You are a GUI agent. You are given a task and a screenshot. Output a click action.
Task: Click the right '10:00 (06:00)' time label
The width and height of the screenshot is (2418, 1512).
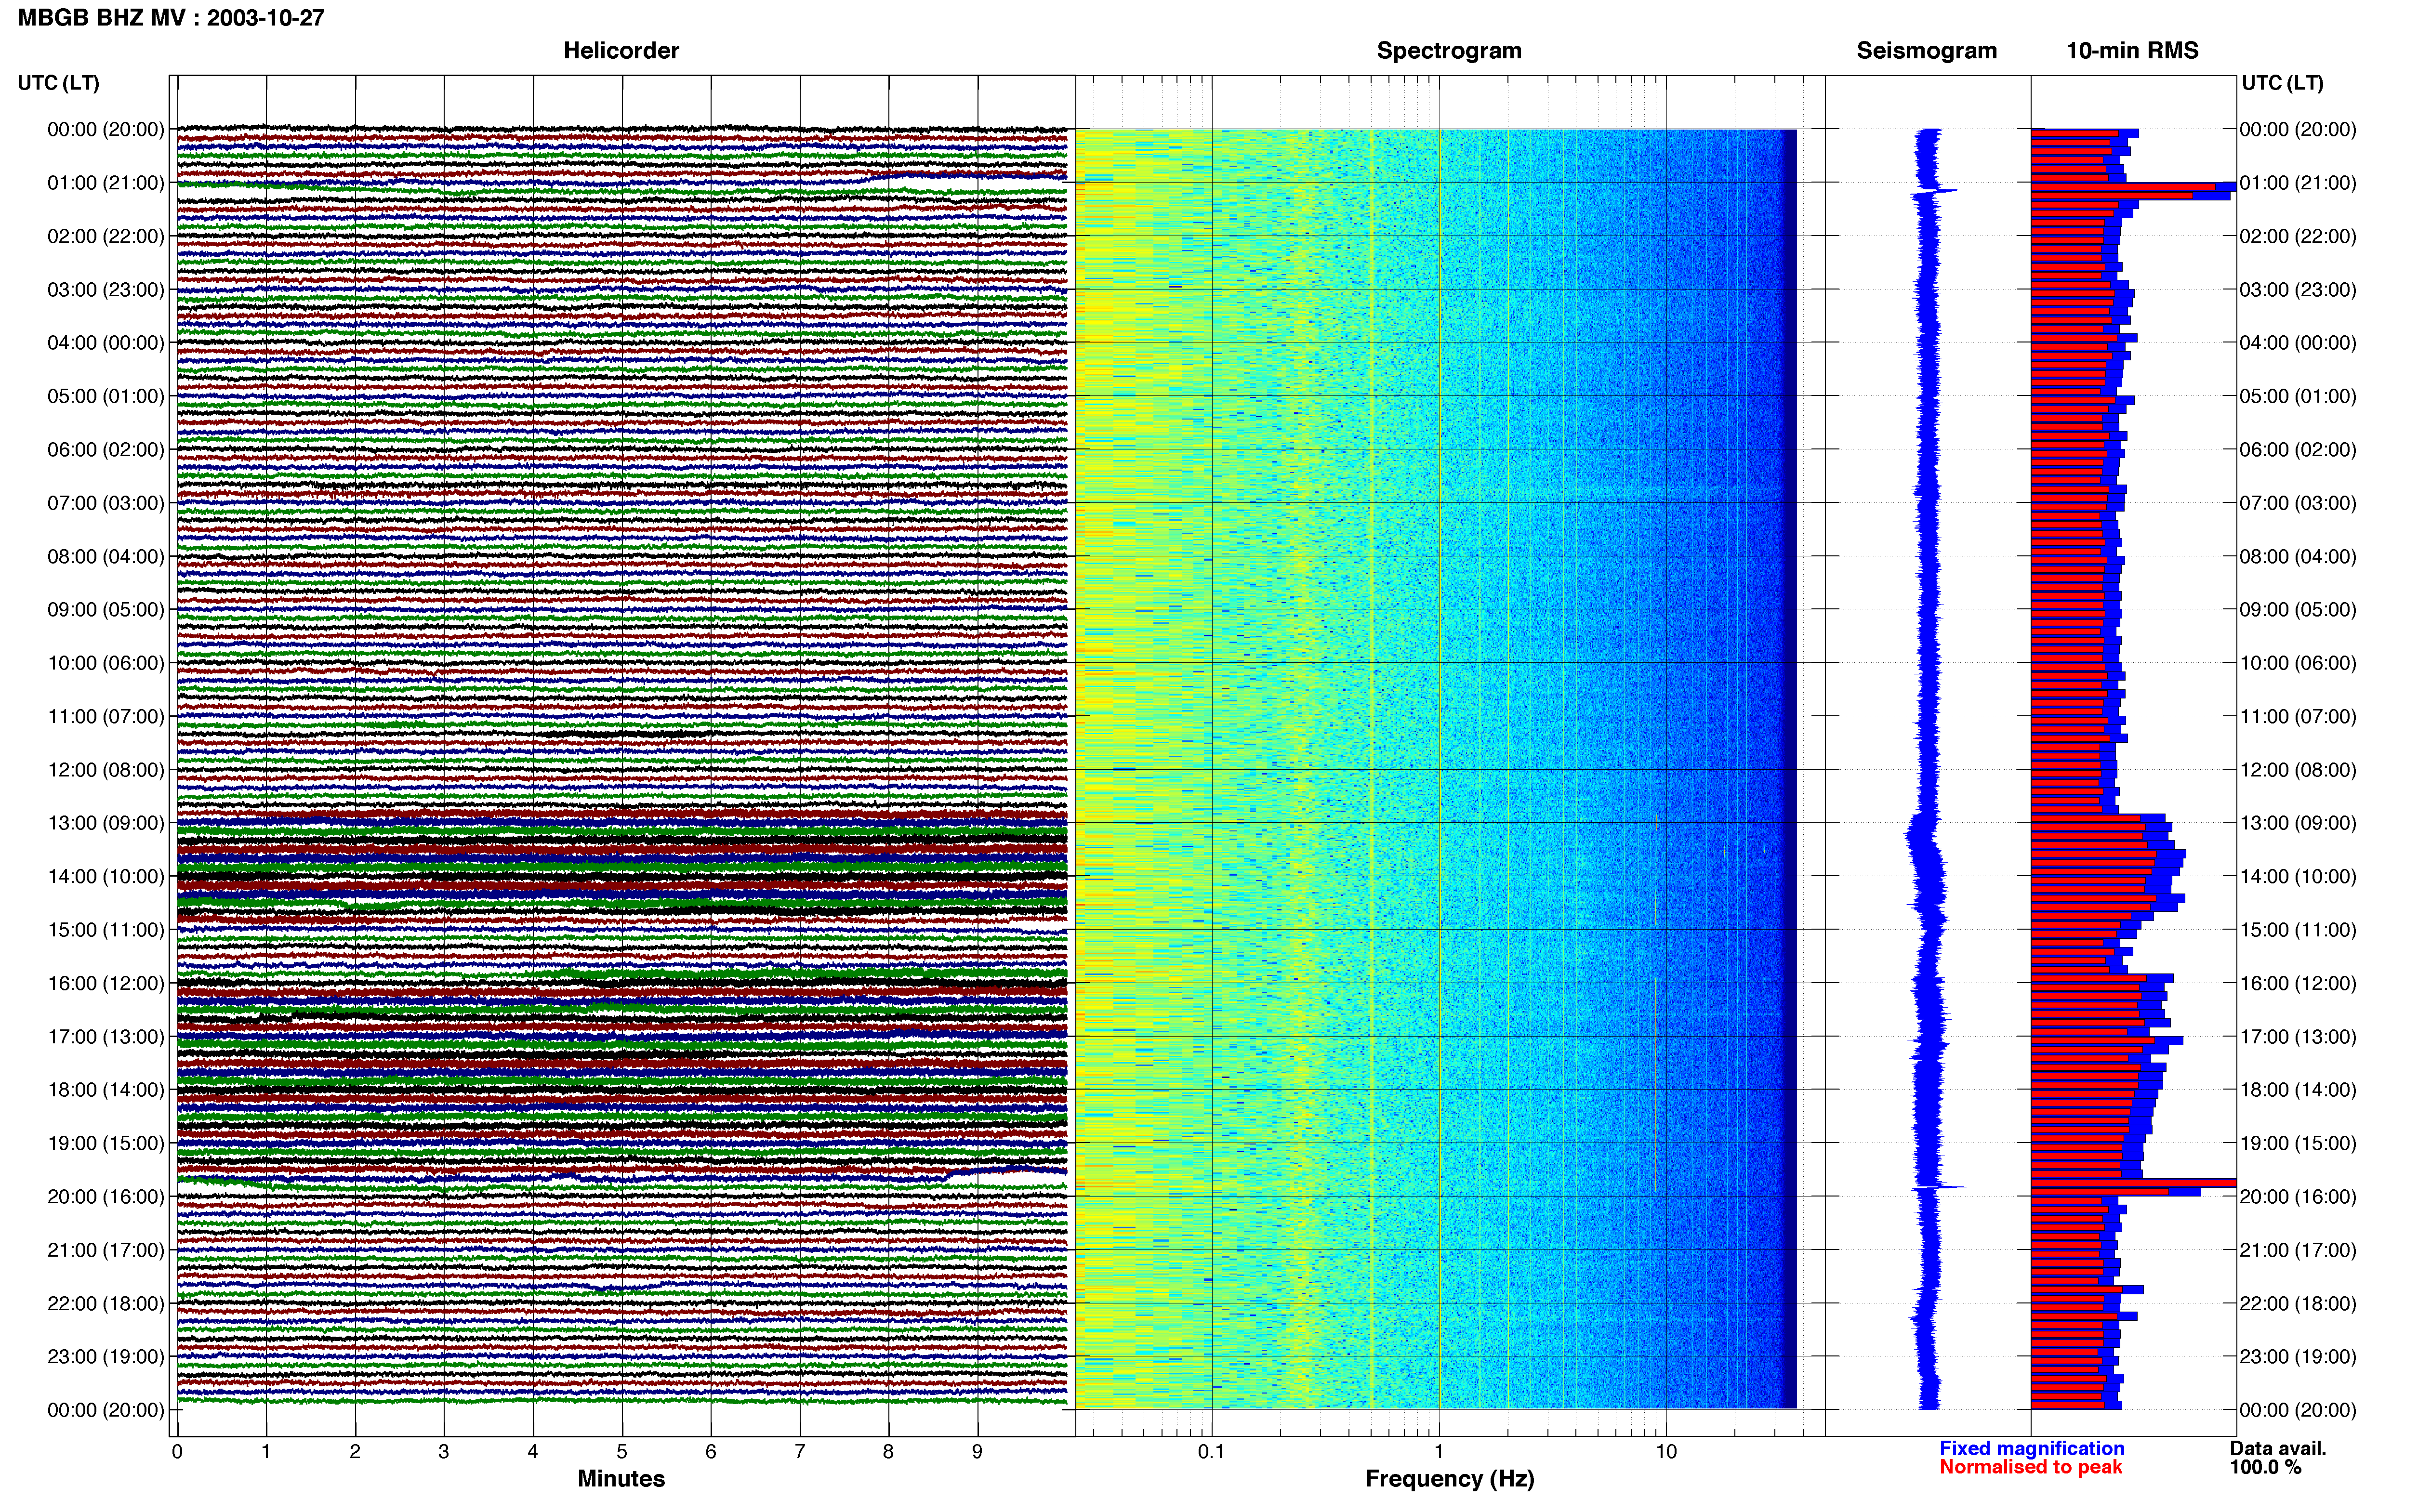[x=2297, y=662]
